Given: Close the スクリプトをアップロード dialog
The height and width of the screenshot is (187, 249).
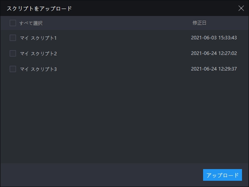Looking at the screenshot, I should point(241,8).
